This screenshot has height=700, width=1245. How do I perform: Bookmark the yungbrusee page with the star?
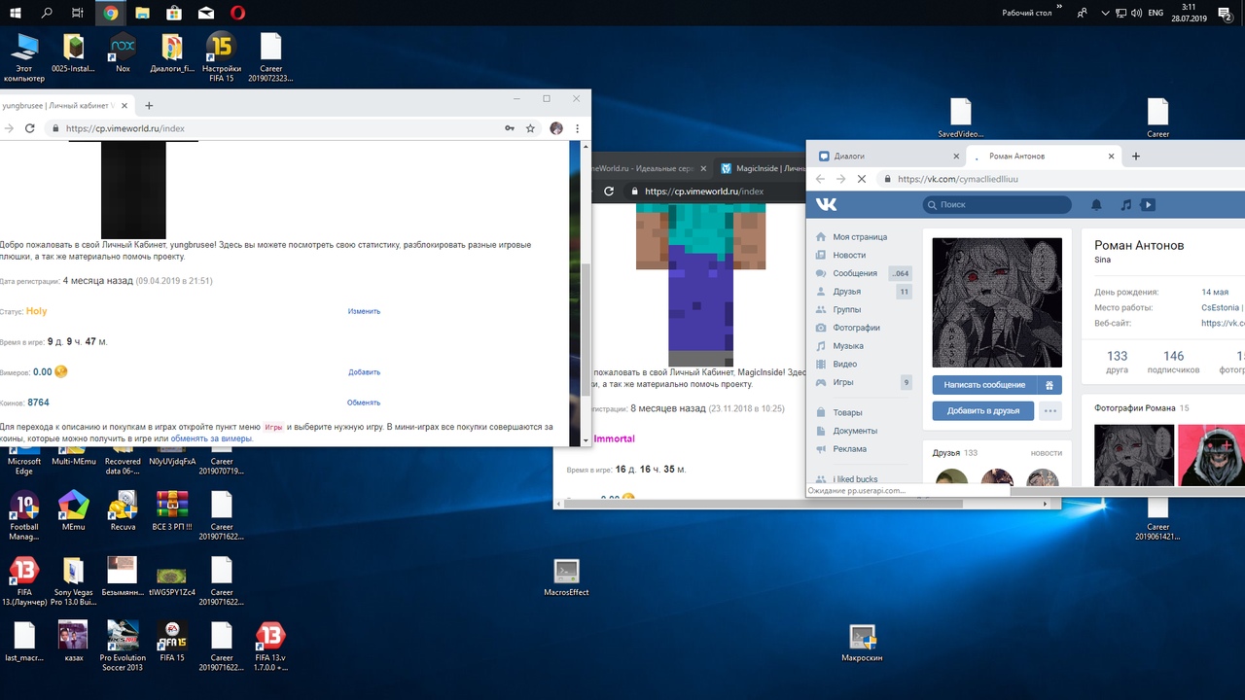click(x=530, y=128)
